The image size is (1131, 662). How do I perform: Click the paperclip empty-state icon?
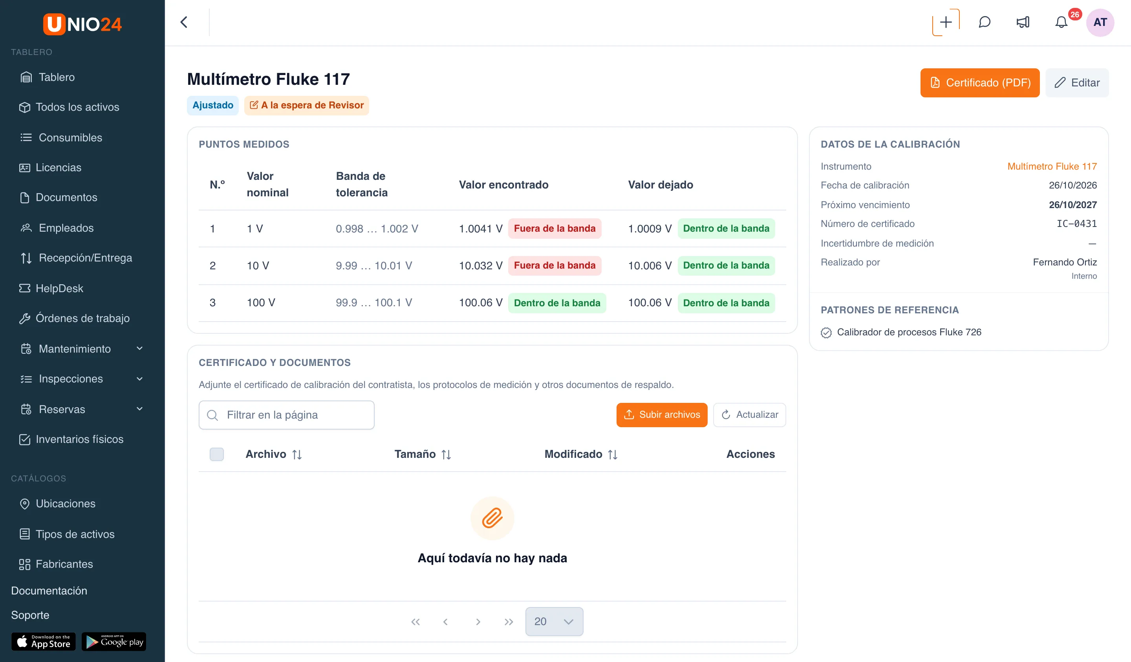tap(492, 518)
